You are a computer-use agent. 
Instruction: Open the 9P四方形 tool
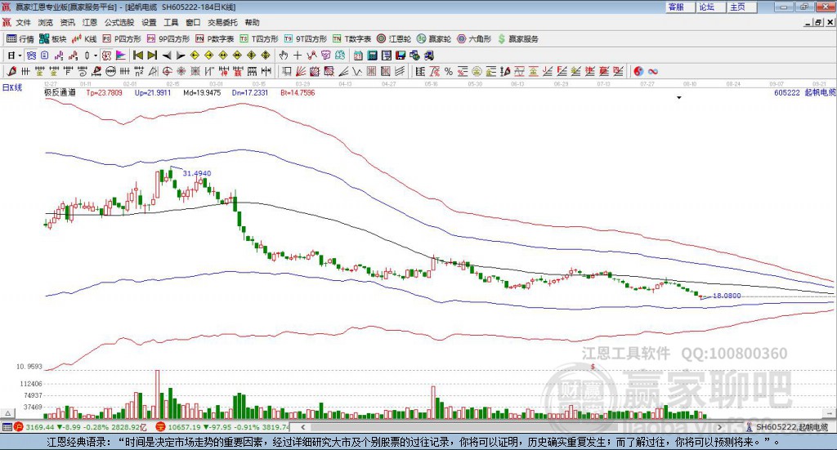(168, 39)
